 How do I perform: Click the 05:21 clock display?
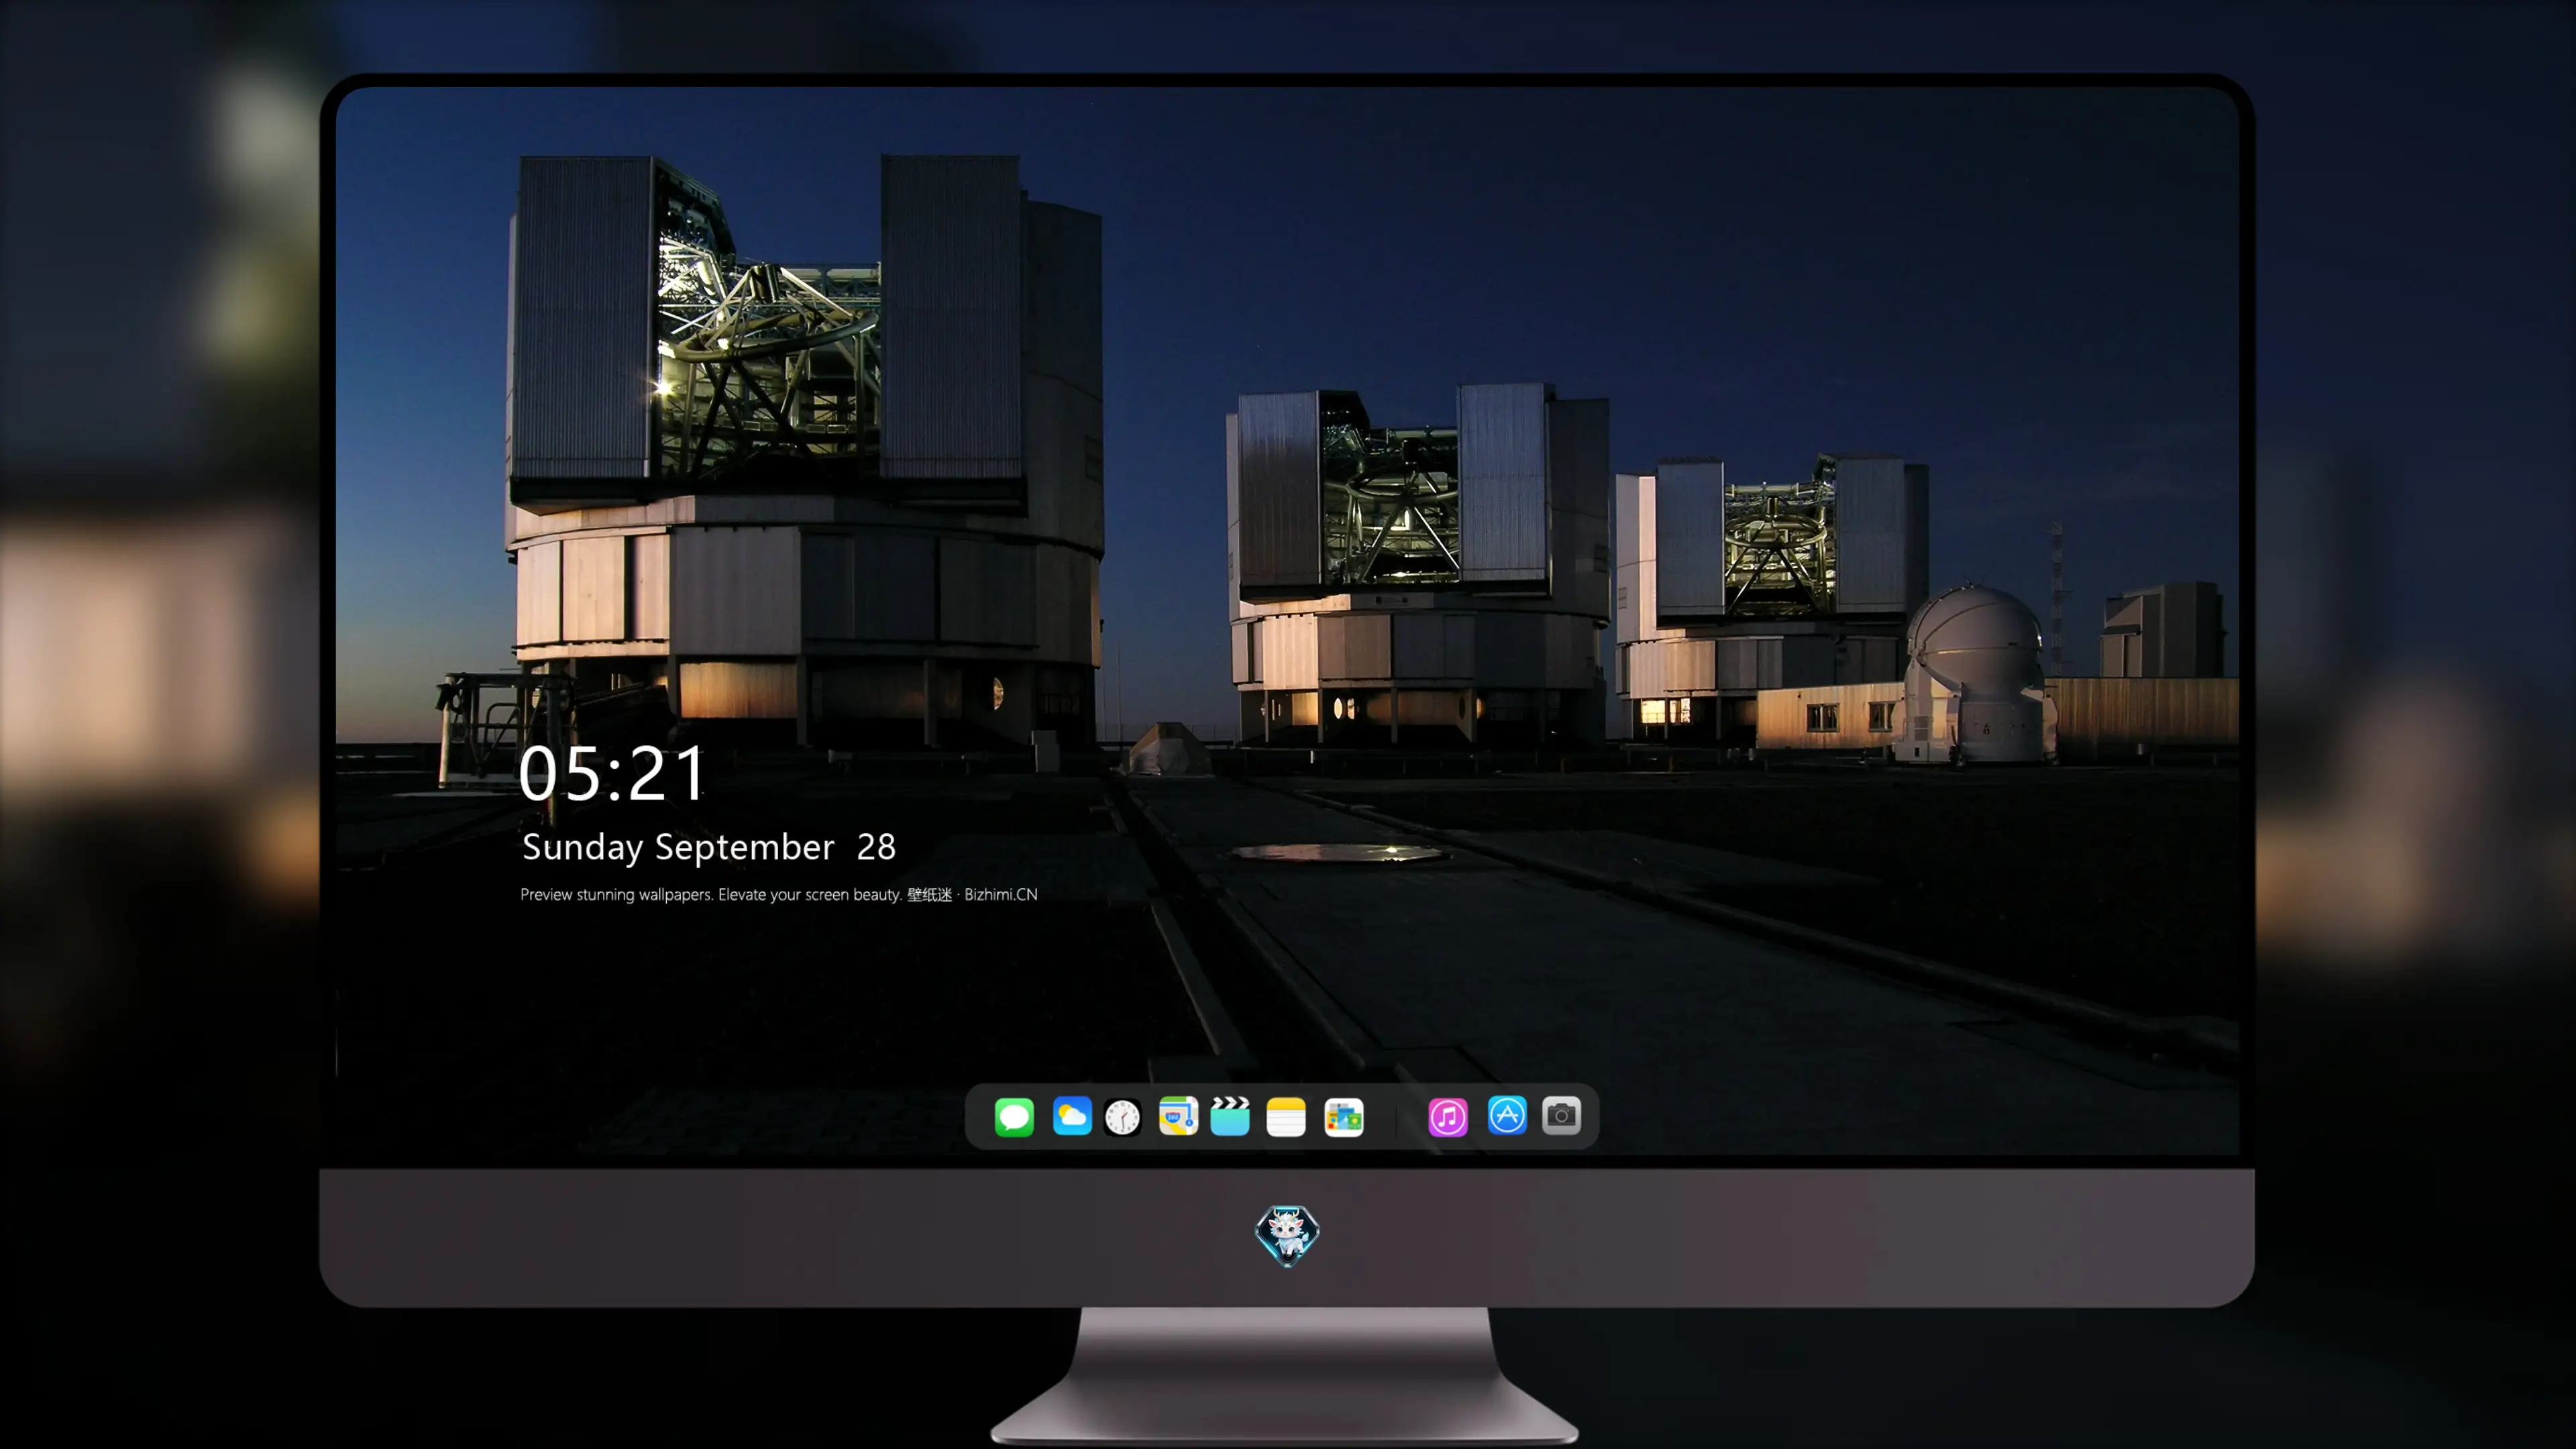click(x=612, y=774)
